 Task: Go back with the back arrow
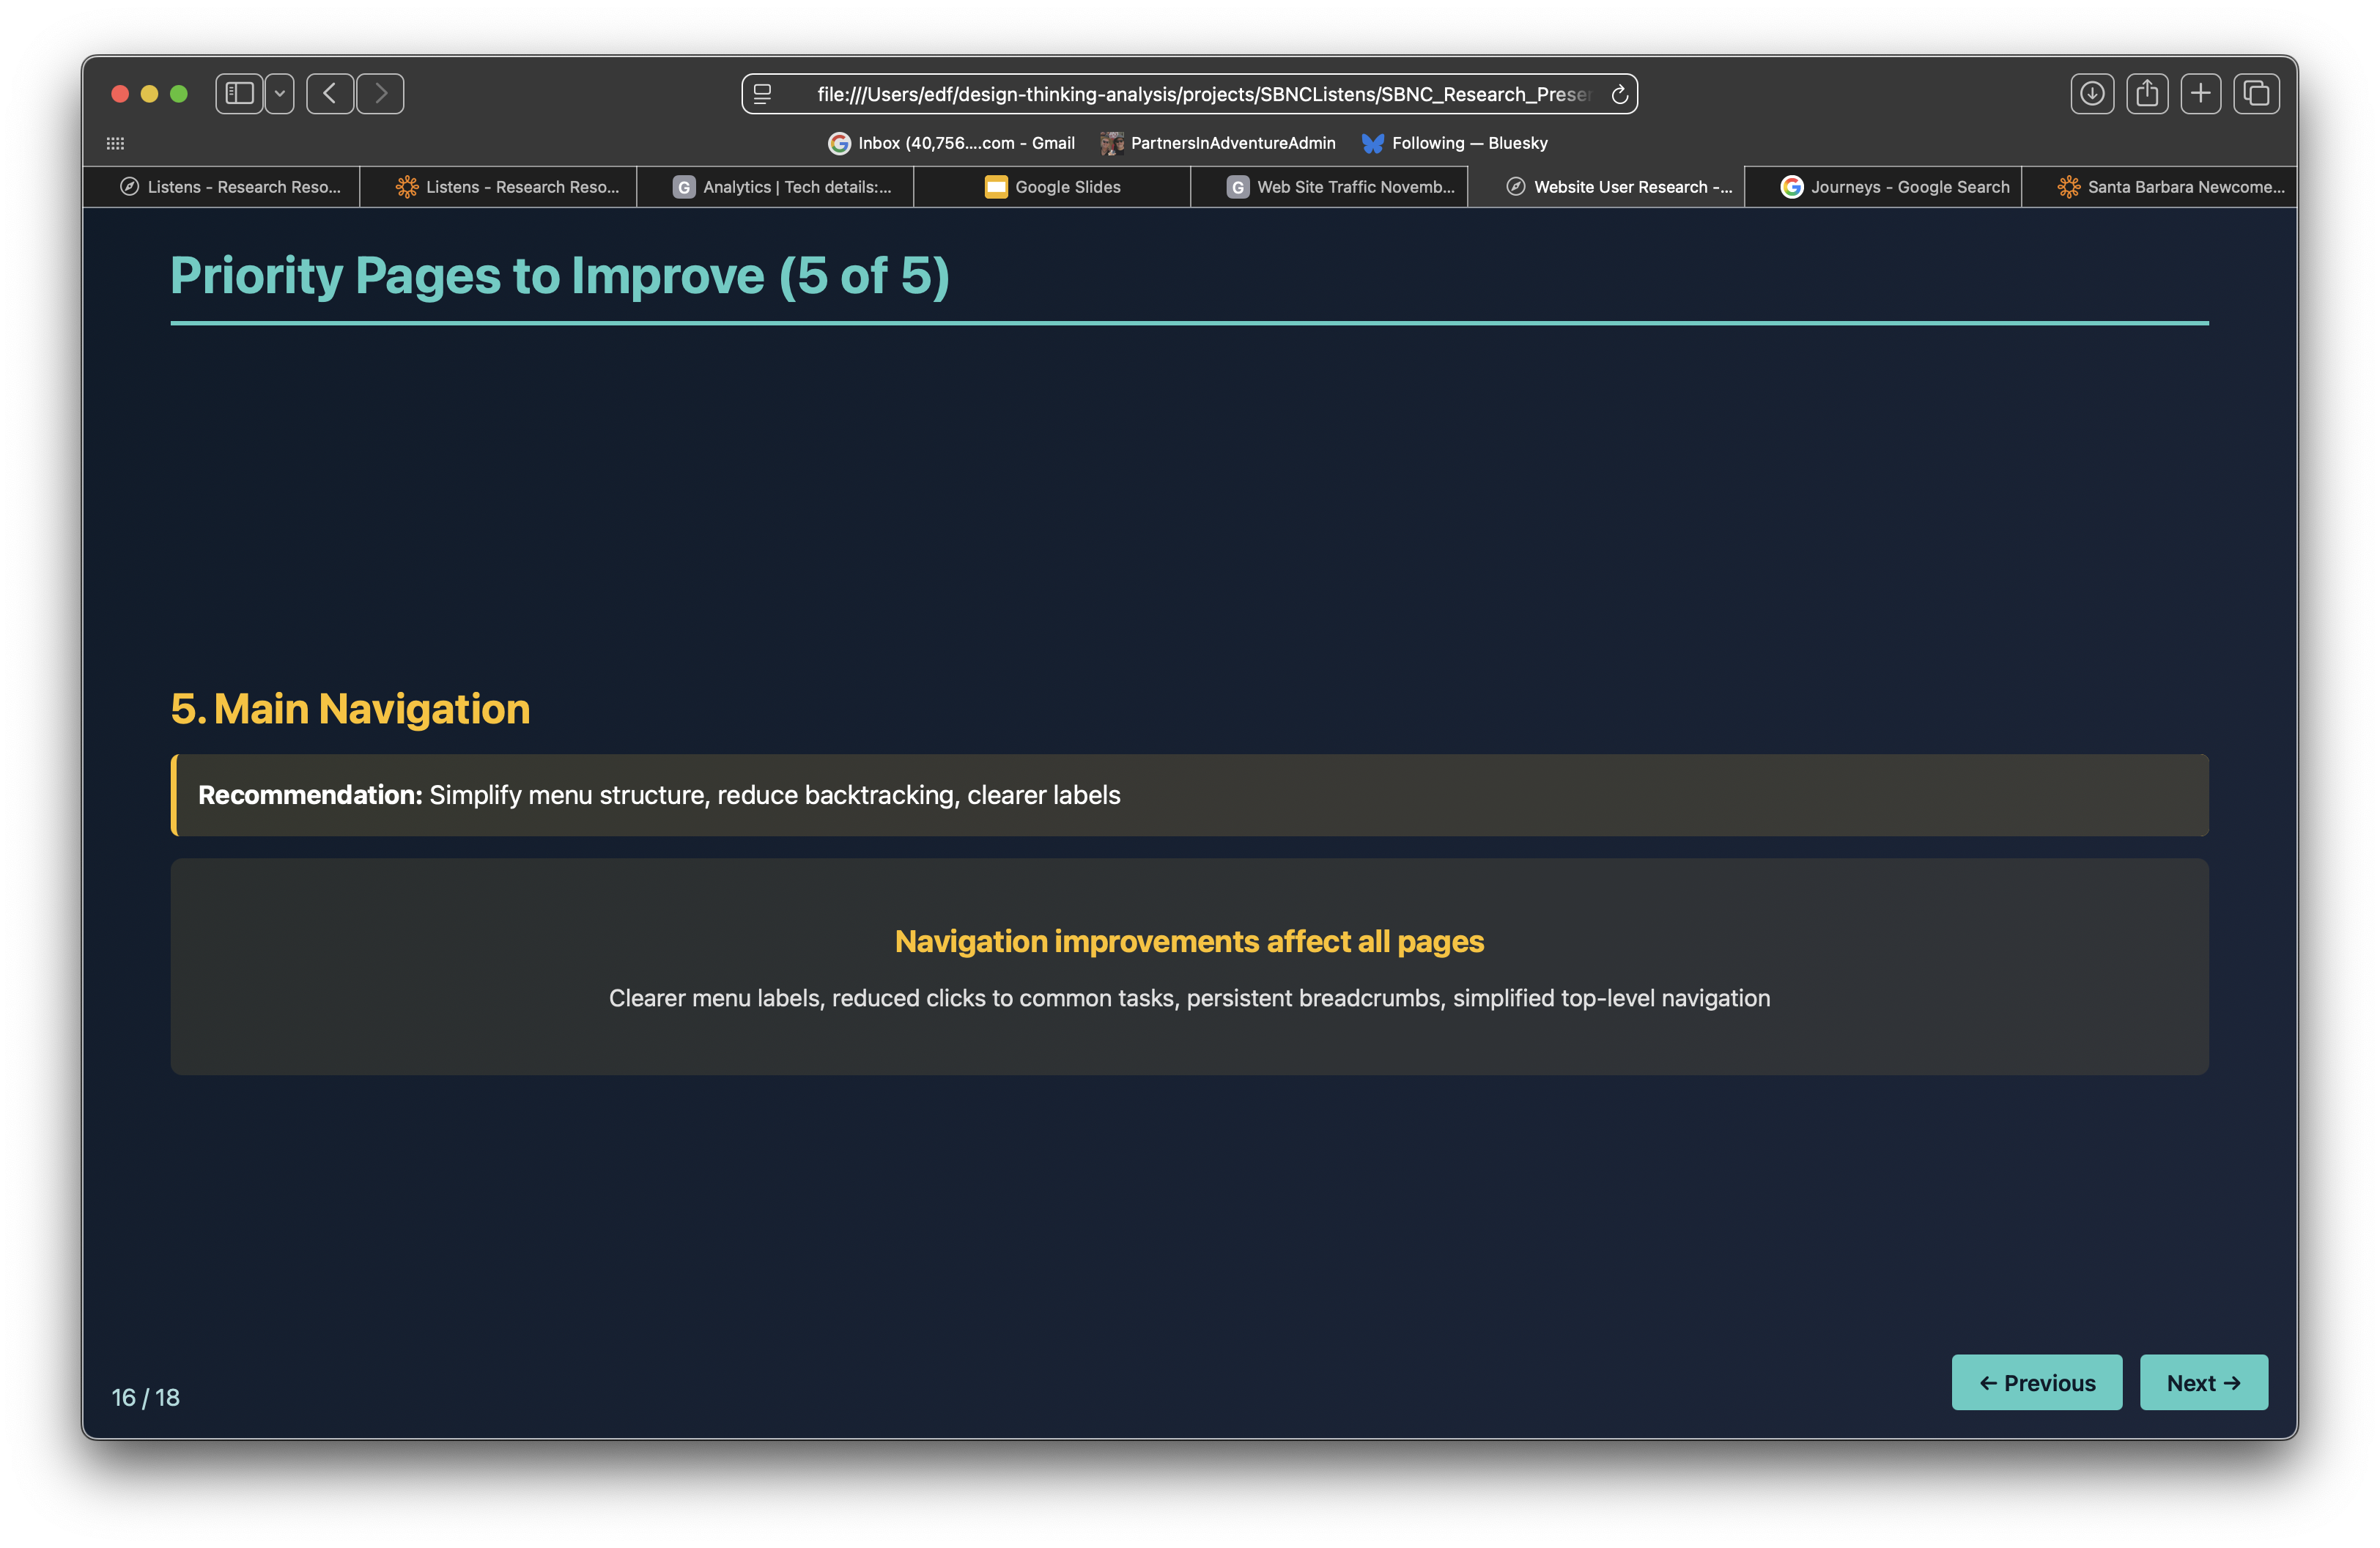pyautogui.click(x=329, y=94)
